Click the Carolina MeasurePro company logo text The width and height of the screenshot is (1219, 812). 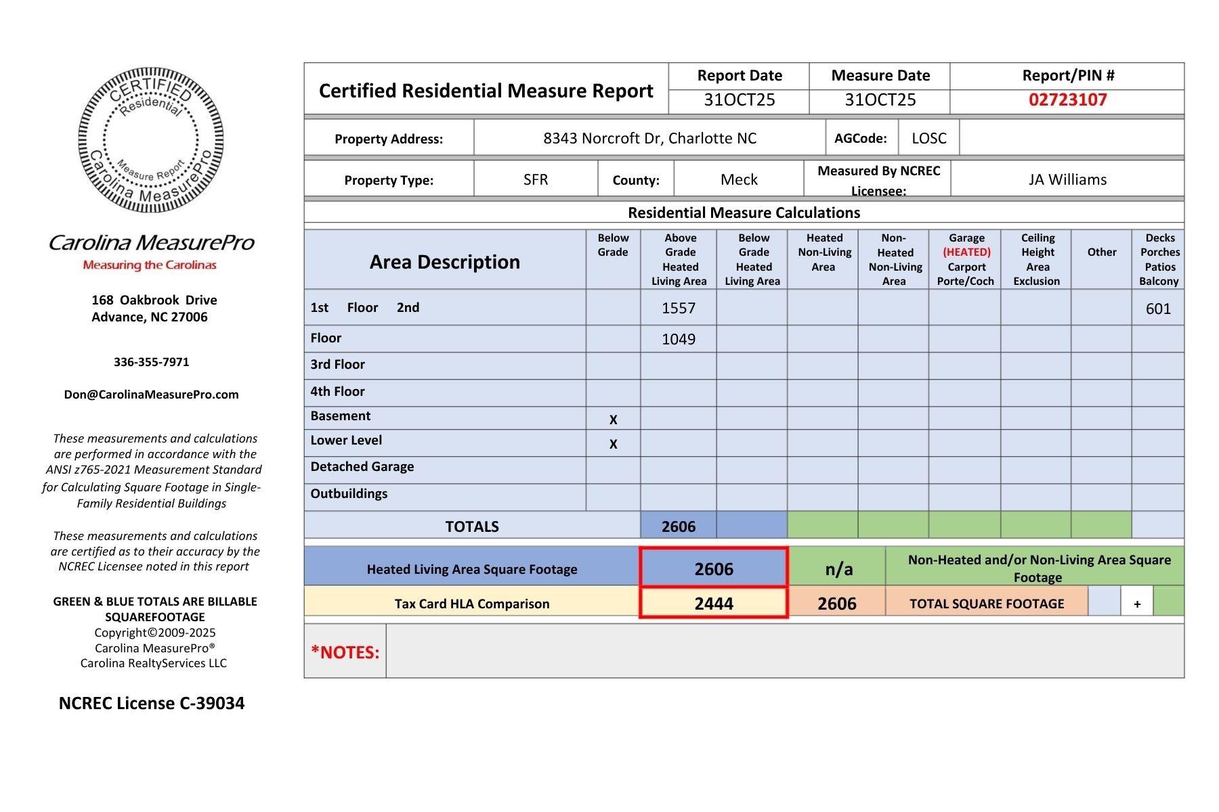tap(150, 242)
